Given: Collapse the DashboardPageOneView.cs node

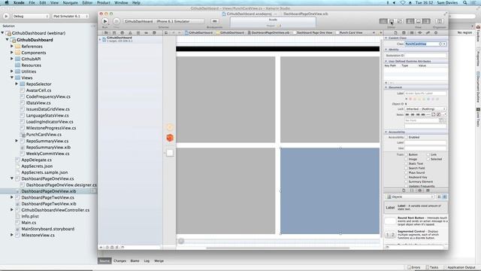Looking at the screenshot, I should coord(12,178).
